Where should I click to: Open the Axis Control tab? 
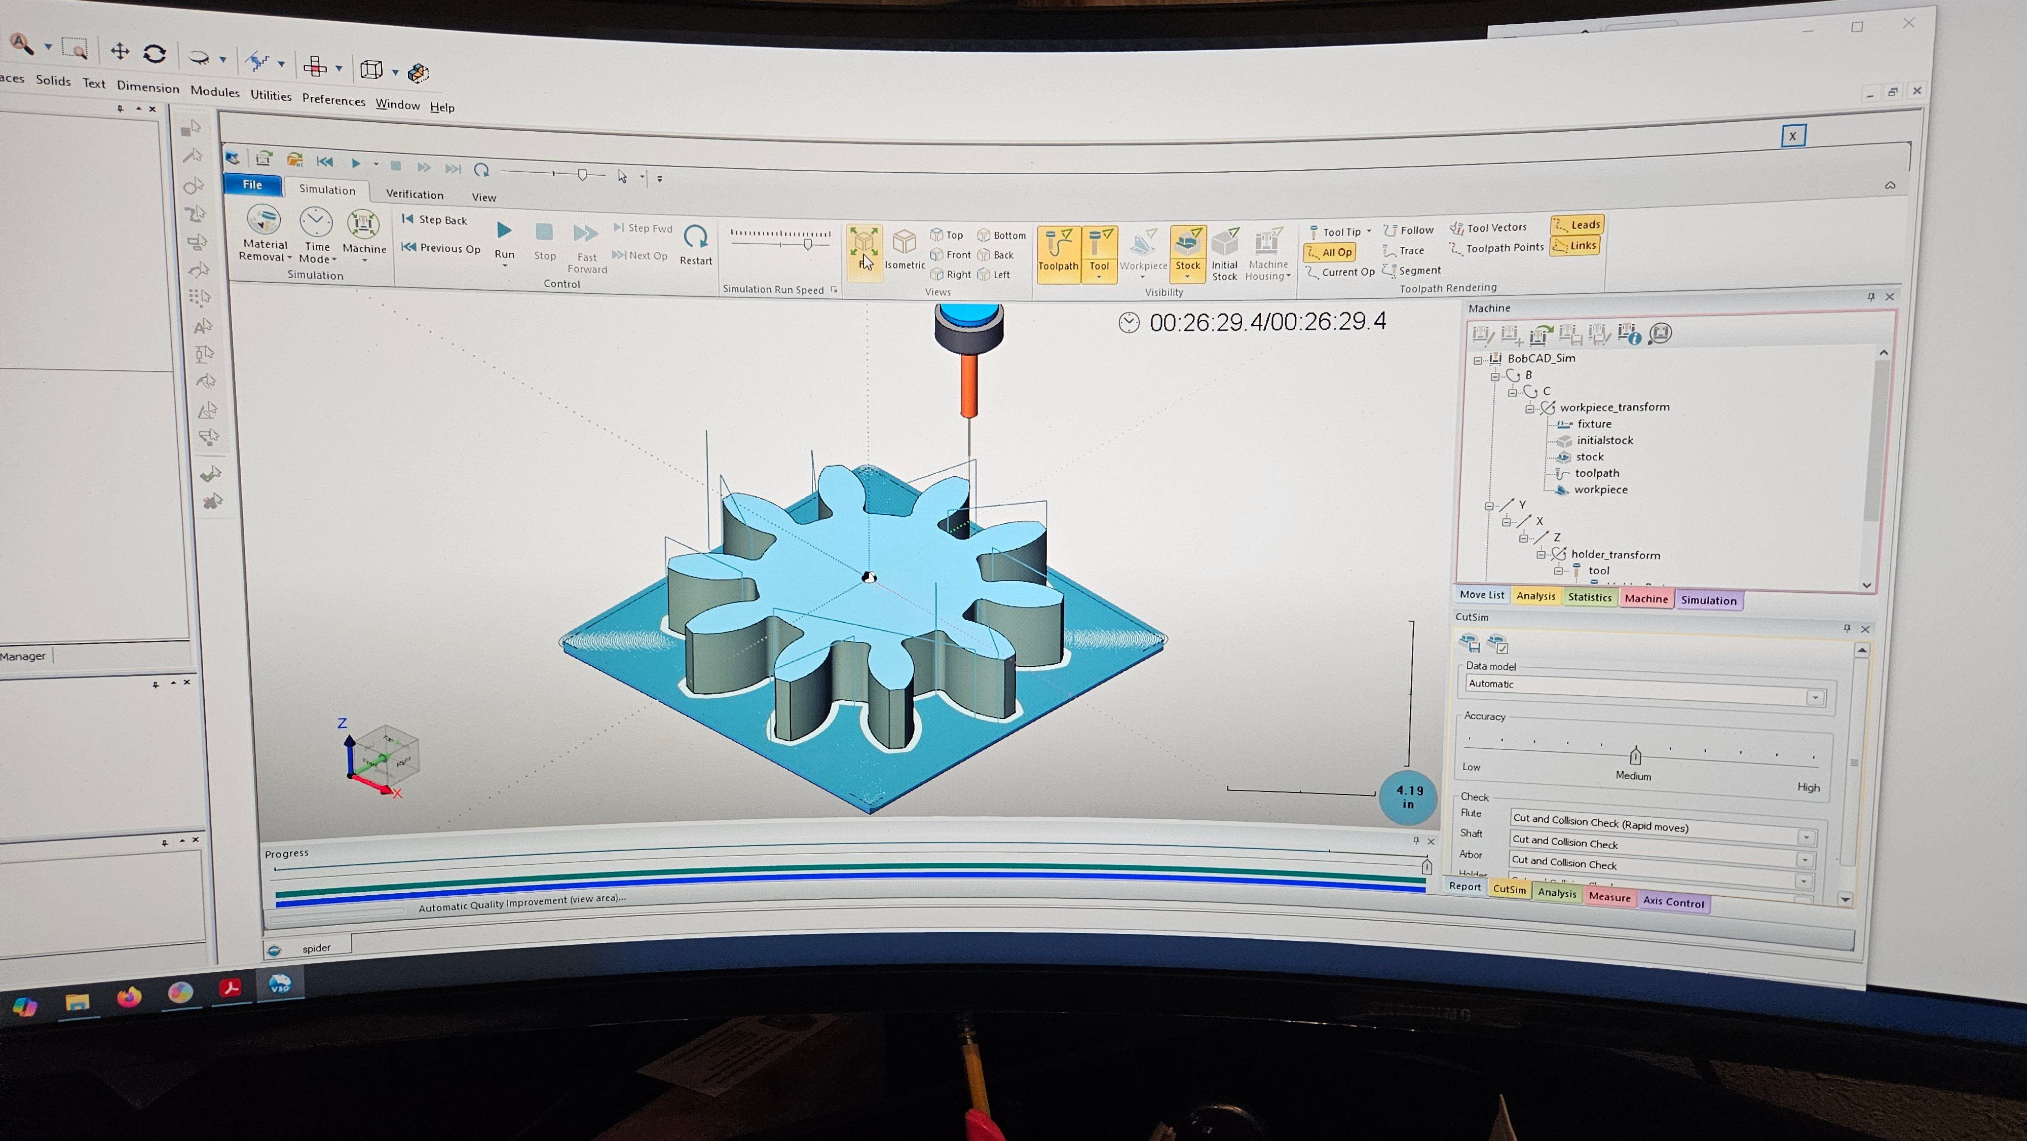pyautogui.click(x=1673, y=902)
